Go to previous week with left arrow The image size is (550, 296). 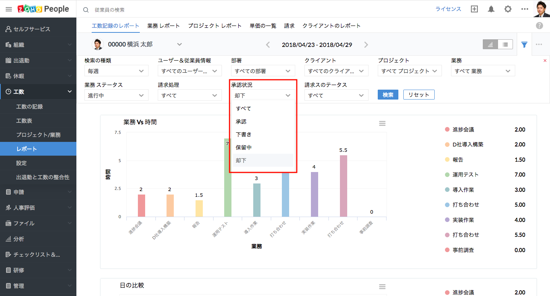[268, 45]
